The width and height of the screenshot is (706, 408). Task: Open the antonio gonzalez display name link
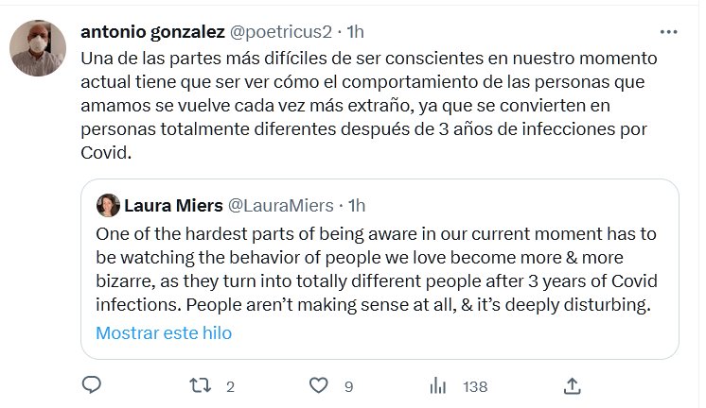point(153,31)
